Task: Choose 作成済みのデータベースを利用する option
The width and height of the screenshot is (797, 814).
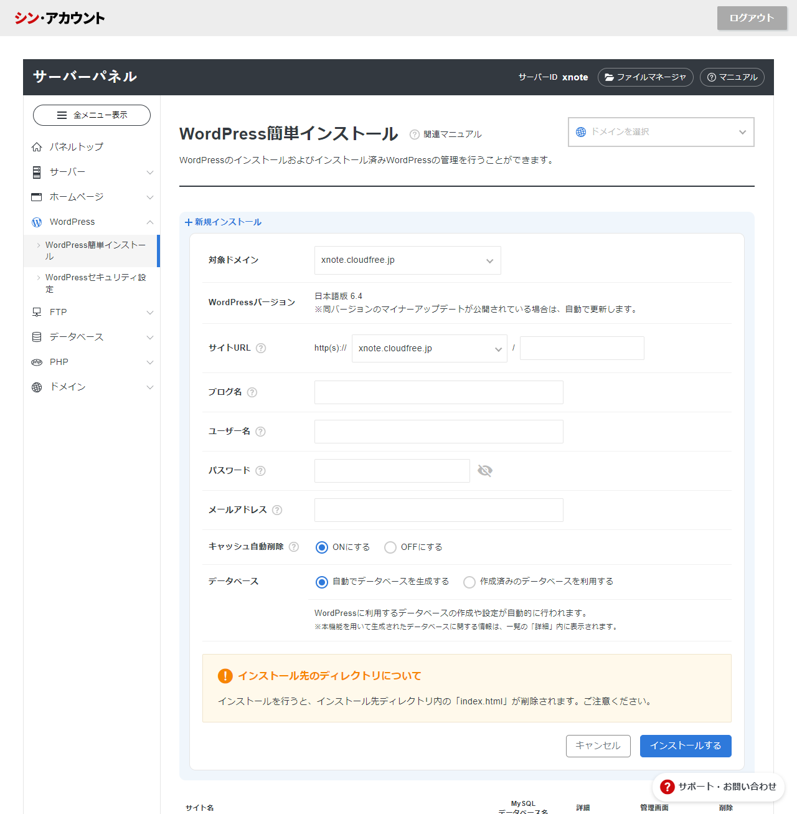Action: (469, 582)
